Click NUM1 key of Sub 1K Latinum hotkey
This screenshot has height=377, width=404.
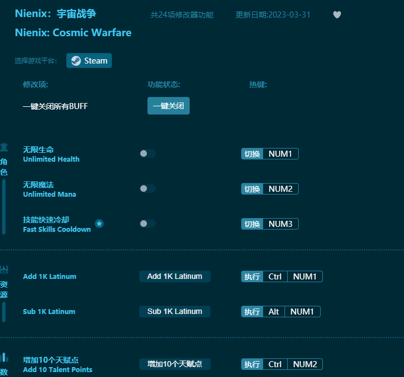[302, 312]
